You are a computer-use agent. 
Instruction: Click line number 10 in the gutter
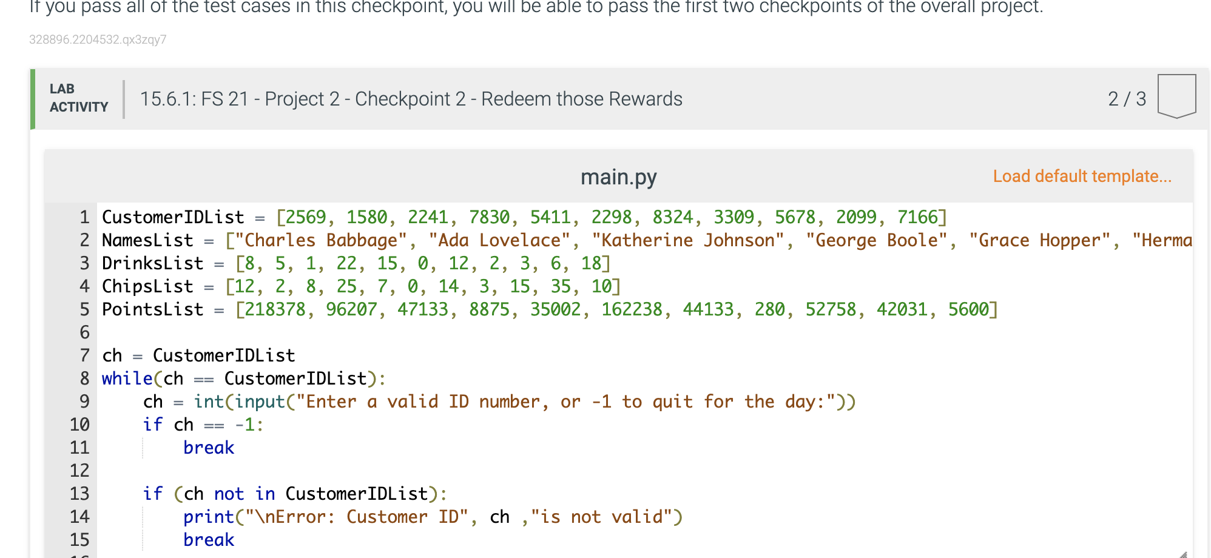tap(79, 424)
